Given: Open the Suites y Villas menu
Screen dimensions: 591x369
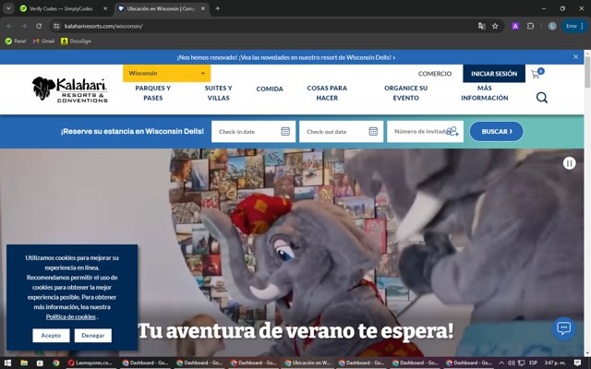Looking at the screenshot, I should (218, 93).
